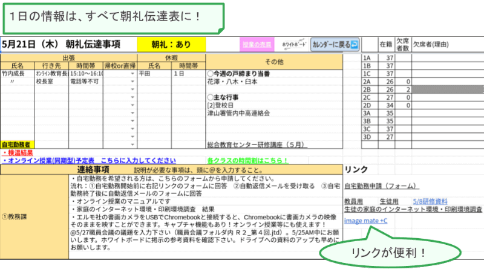Open 生徒の家庭のインターネット環境・印刷環境調査 link
Image resolution: width=484 pixels, height=272 pixels.
(413, 209)
